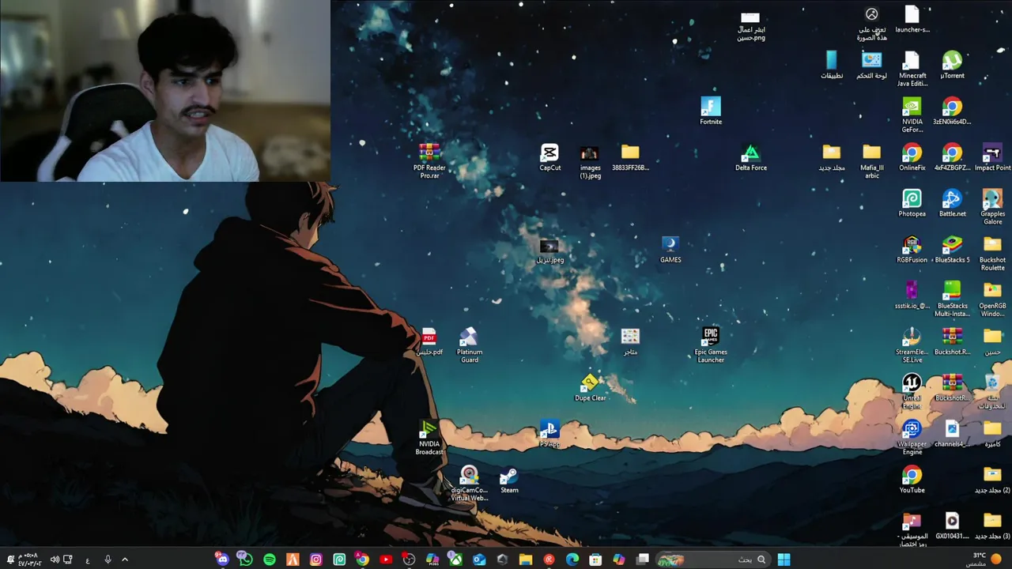The height and width of the screenshot is (569, 1012).
Task: Show hidden system tray icons chevron
Action: (x=125, y=560)
